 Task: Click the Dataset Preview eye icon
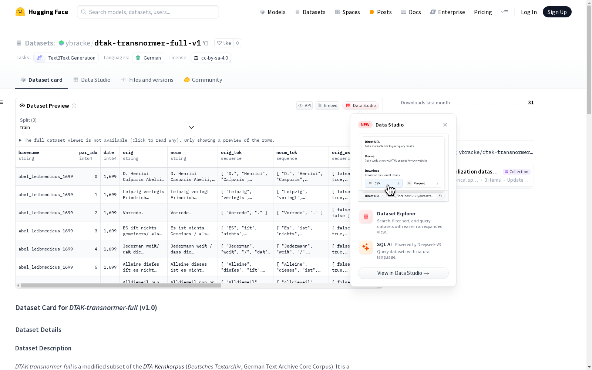(x=22, y=105)
